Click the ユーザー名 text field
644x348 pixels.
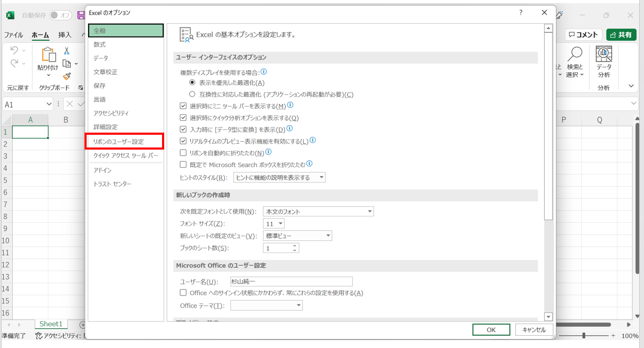[x=291, y=281]
